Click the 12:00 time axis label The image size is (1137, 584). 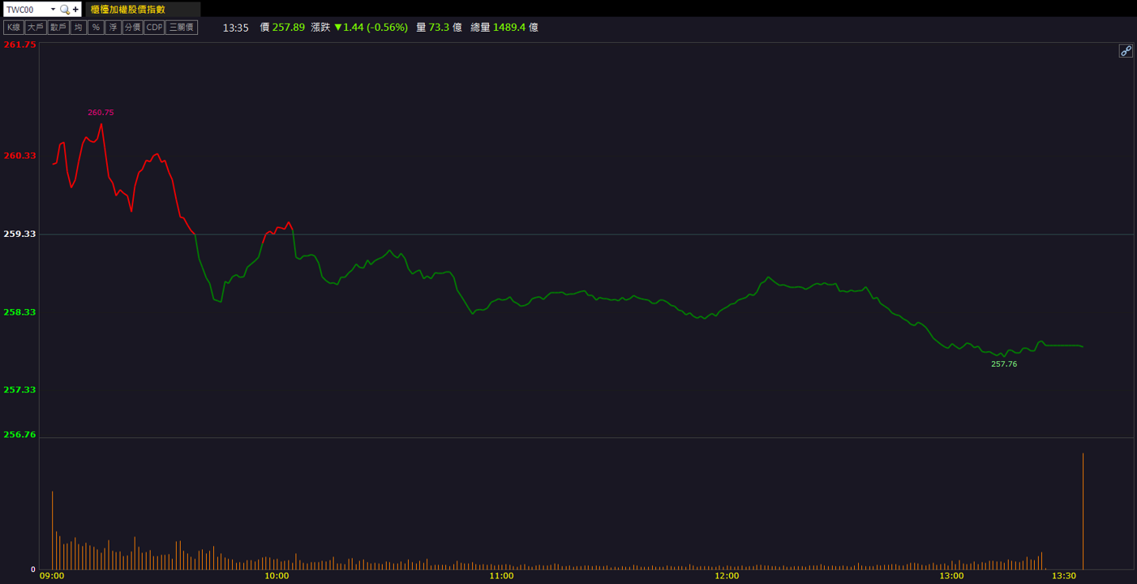(727, 576)
